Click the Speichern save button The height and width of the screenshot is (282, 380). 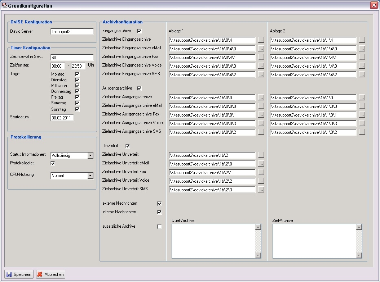pyautogui.click(x=19, y=274)
